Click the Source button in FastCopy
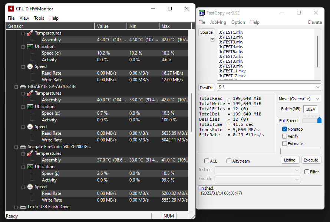 click(x=207, y=32)
